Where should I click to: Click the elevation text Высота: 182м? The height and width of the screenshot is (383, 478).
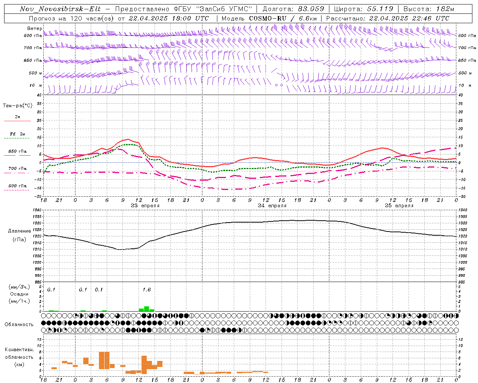(x=429, y=9)
